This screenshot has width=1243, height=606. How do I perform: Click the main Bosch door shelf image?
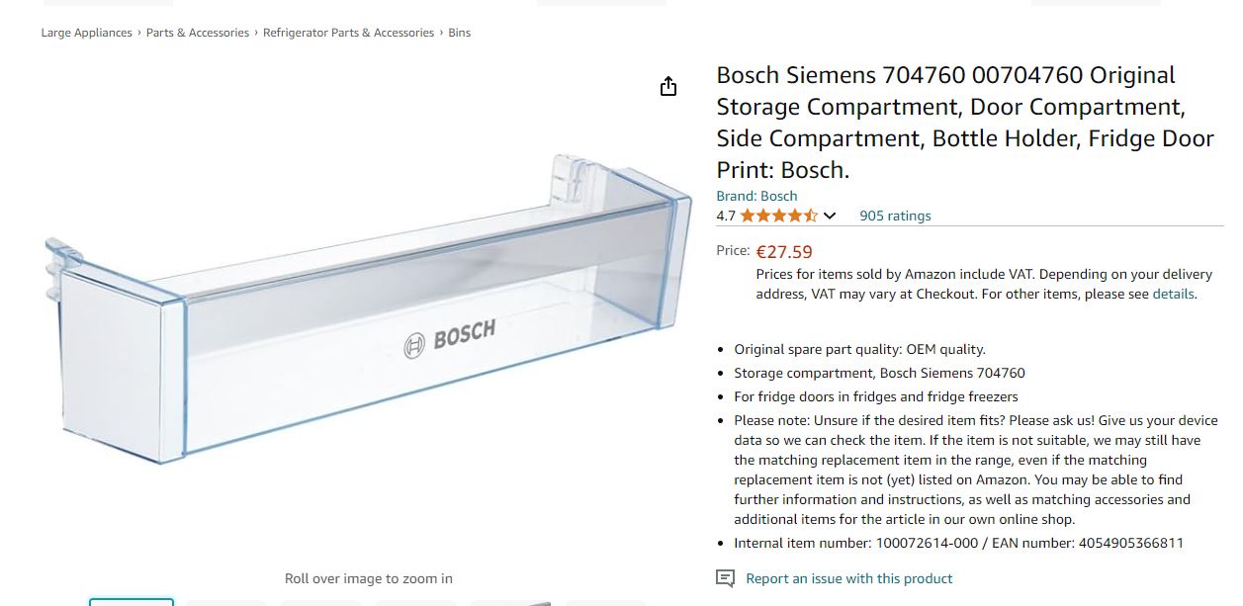(368, 316)
